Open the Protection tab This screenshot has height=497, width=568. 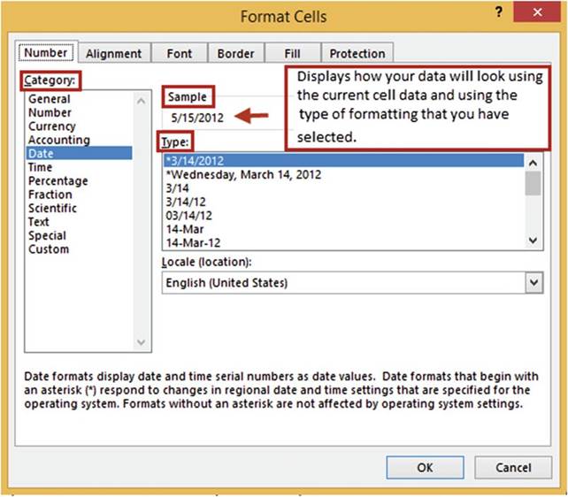(x=357, y=54)
